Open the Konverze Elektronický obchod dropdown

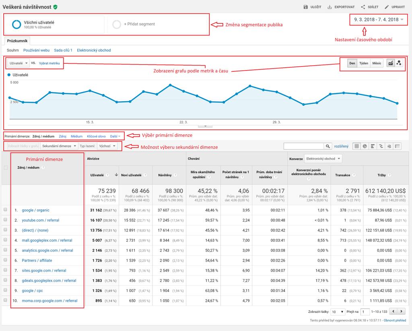point(323,158)
